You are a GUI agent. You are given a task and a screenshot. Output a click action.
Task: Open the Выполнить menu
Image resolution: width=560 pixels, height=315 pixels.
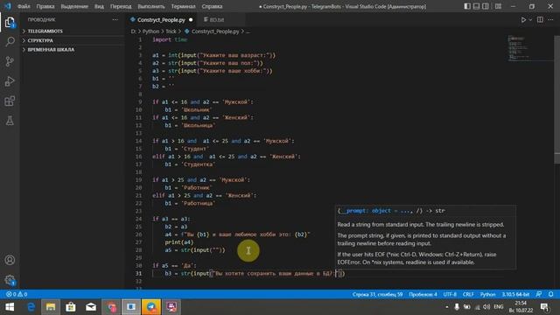151,6
